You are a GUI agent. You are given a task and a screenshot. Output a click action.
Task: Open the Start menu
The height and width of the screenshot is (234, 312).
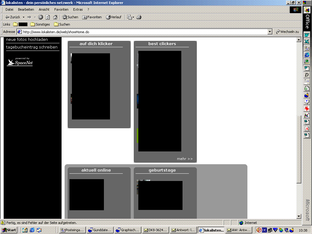9,230
